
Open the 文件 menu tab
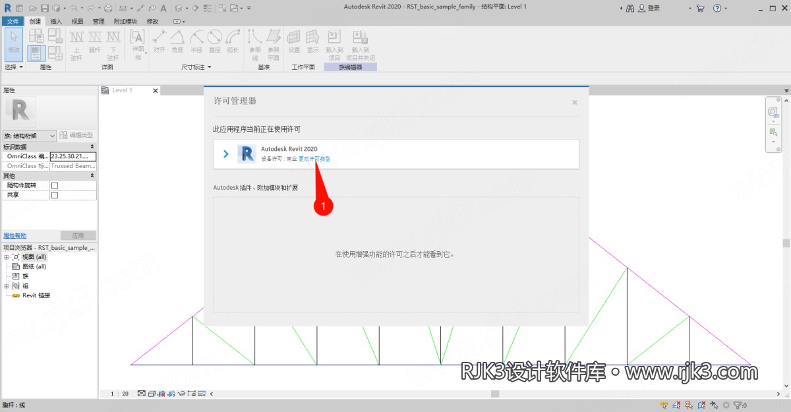13,21
